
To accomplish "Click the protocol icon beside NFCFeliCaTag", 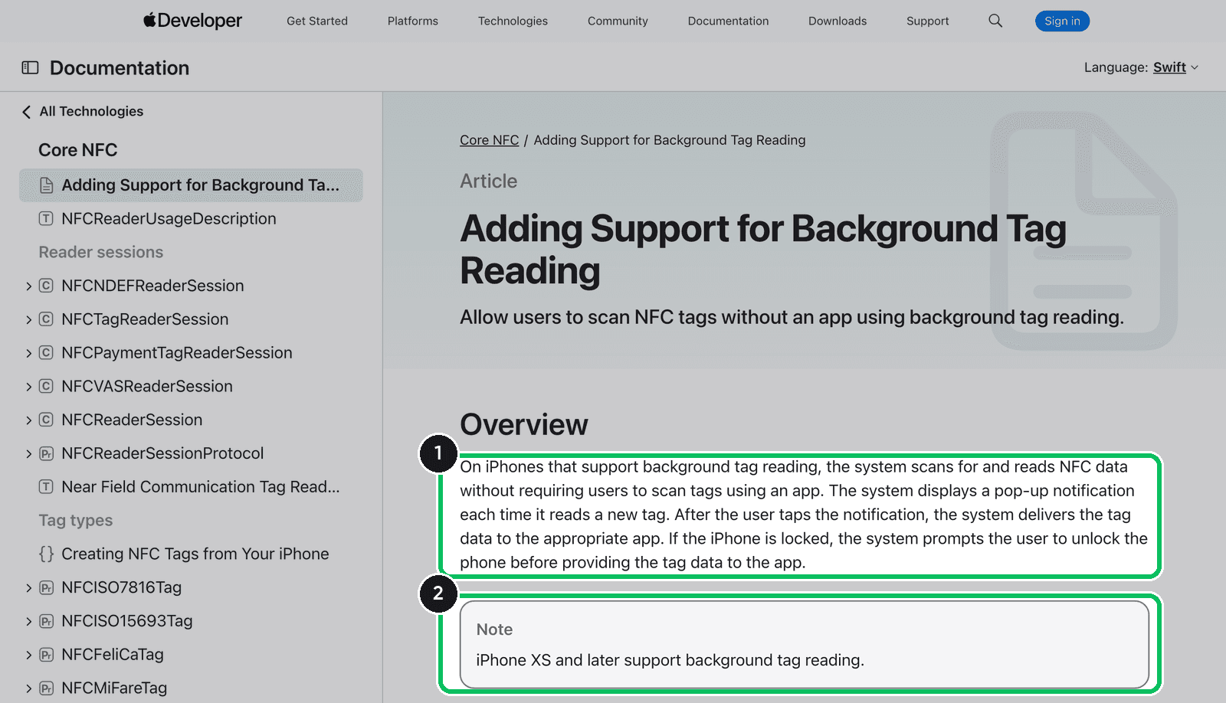I will tap(46, 656).
